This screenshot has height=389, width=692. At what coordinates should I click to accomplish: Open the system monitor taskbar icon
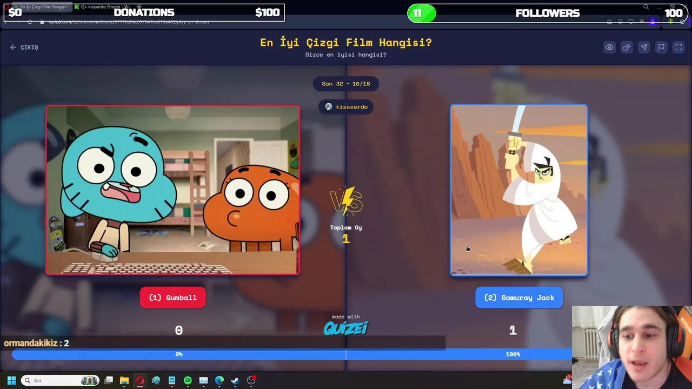coord(203,380)
